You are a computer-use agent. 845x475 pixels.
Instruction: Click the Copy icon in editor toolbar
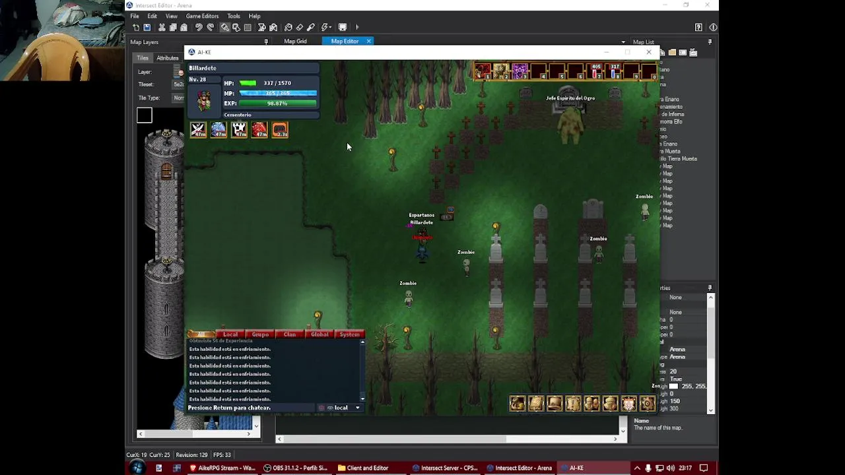(173, 27)
